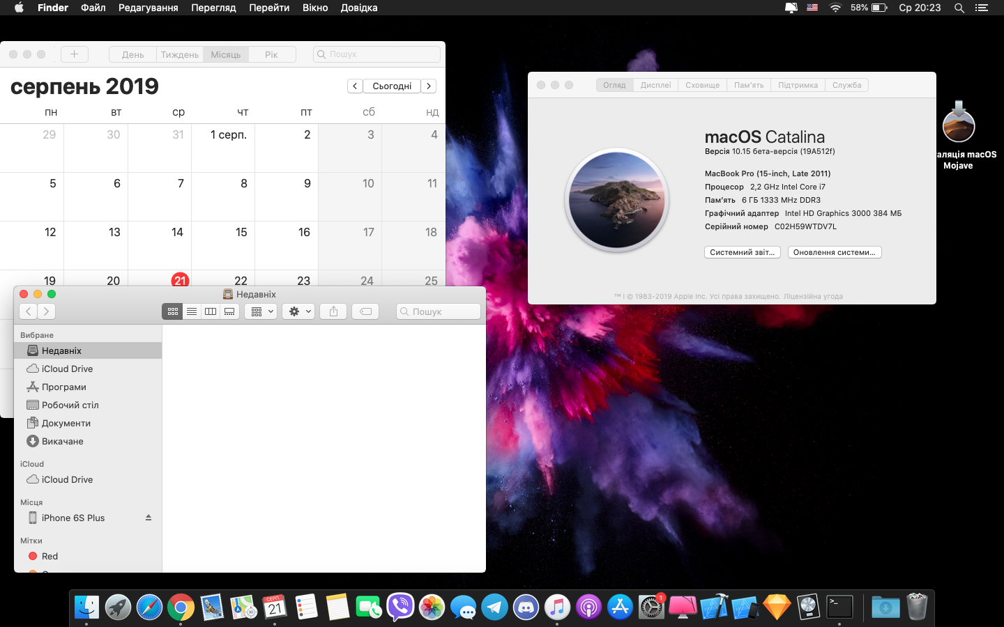
Task: Open Maps app in the Dock
Action: [243, 607]
